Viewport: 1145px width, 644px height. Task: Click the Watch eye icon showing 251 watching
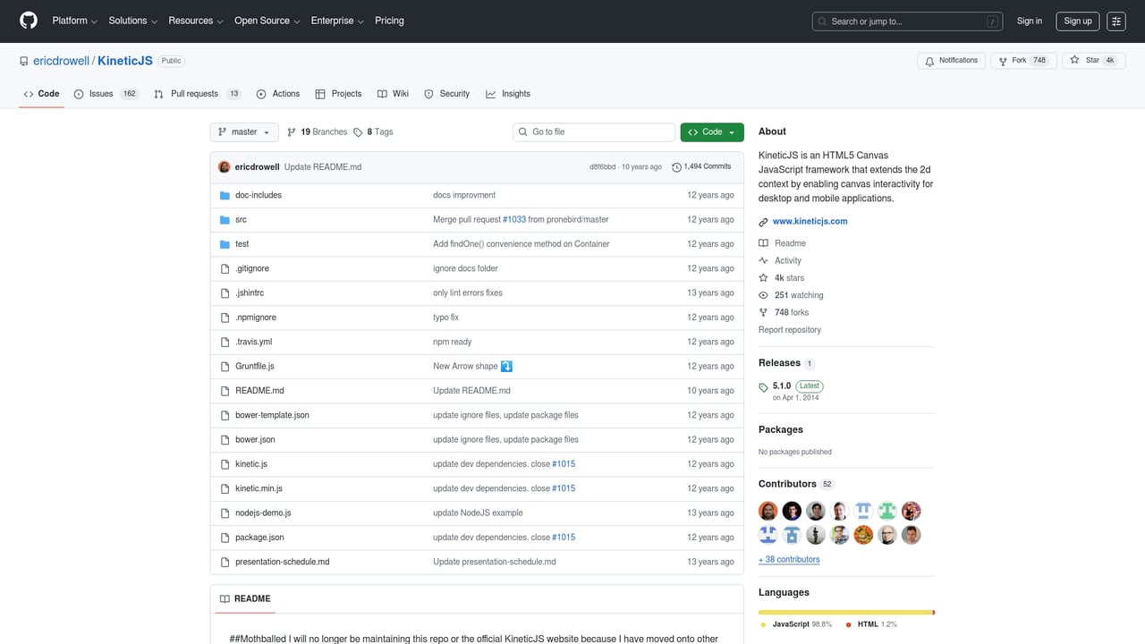(762, 295)
